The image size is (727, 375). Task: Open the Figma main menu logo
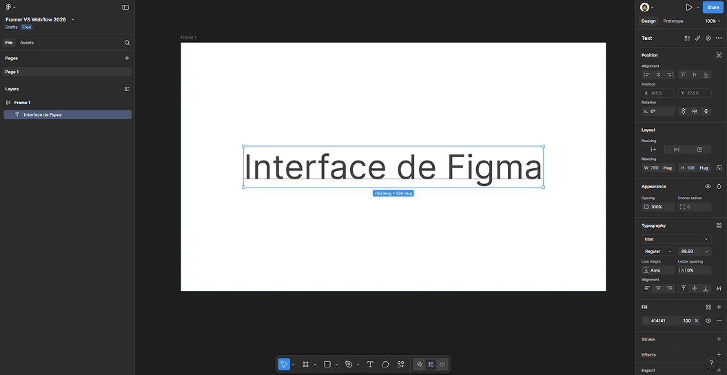point(8,8)
